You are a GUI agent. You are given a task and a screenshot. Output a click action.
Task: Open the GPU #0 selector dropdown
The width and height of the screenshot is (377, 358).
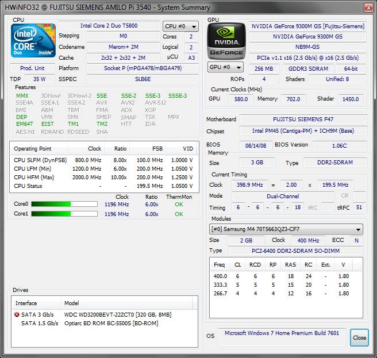(x=225, y=67)
